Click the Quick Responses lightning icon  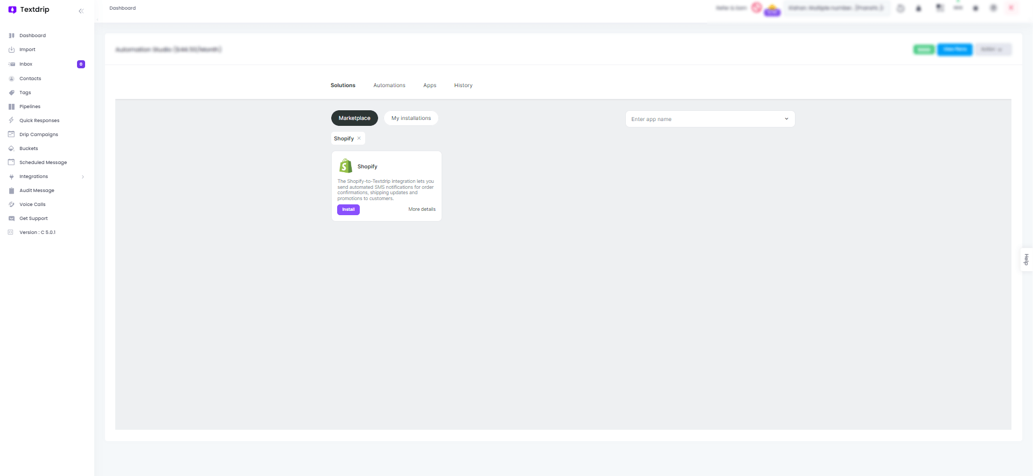[x=11, y=120]
